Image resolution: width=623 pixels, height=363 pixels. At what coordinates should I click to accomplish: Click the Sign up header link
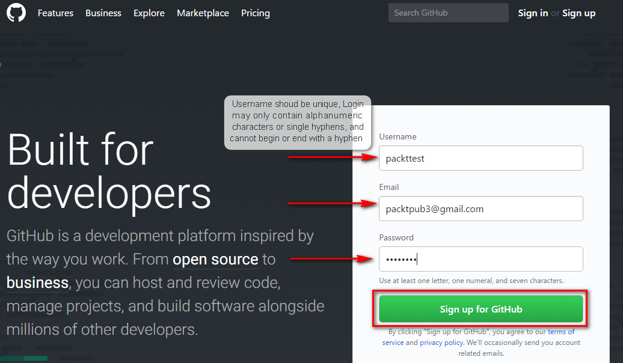pyautogui.click(x=578, y=13)
